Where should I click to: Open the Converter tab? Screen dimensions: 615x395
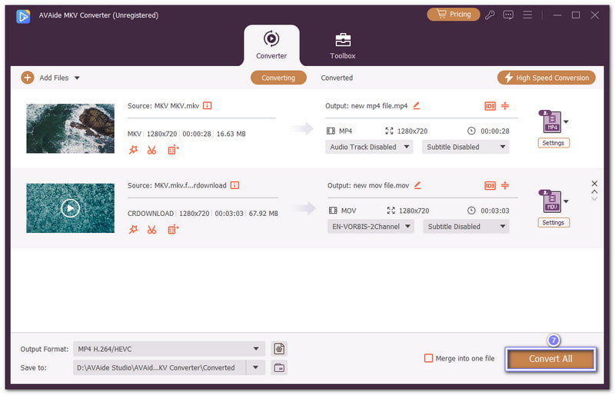point(271,45)
